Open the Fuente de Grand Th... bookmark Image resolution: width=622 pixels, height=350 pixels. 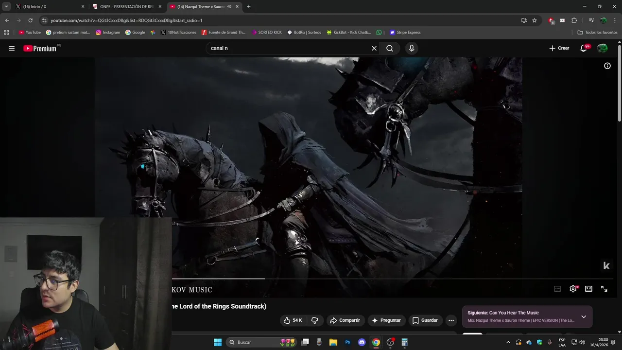pos(224,33)
